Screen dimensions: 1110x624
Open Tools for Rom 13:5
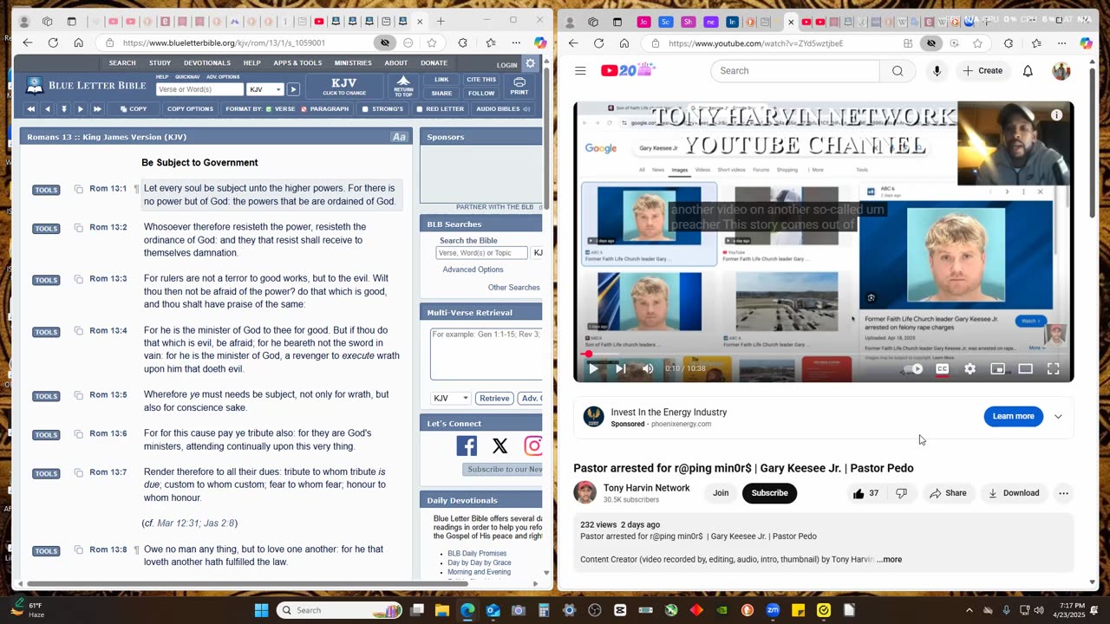[x=46, y=396]
